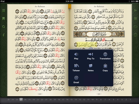
Task: Start recitation with the green play triangle
Action: pos(136,10)
